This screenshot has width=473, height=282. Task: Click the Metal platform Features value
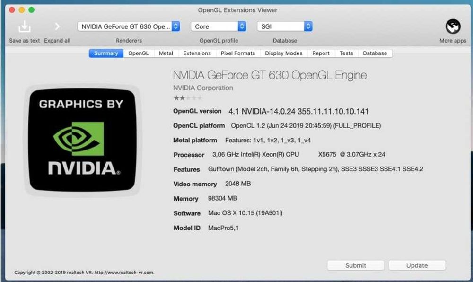click(x=268, y=140)
